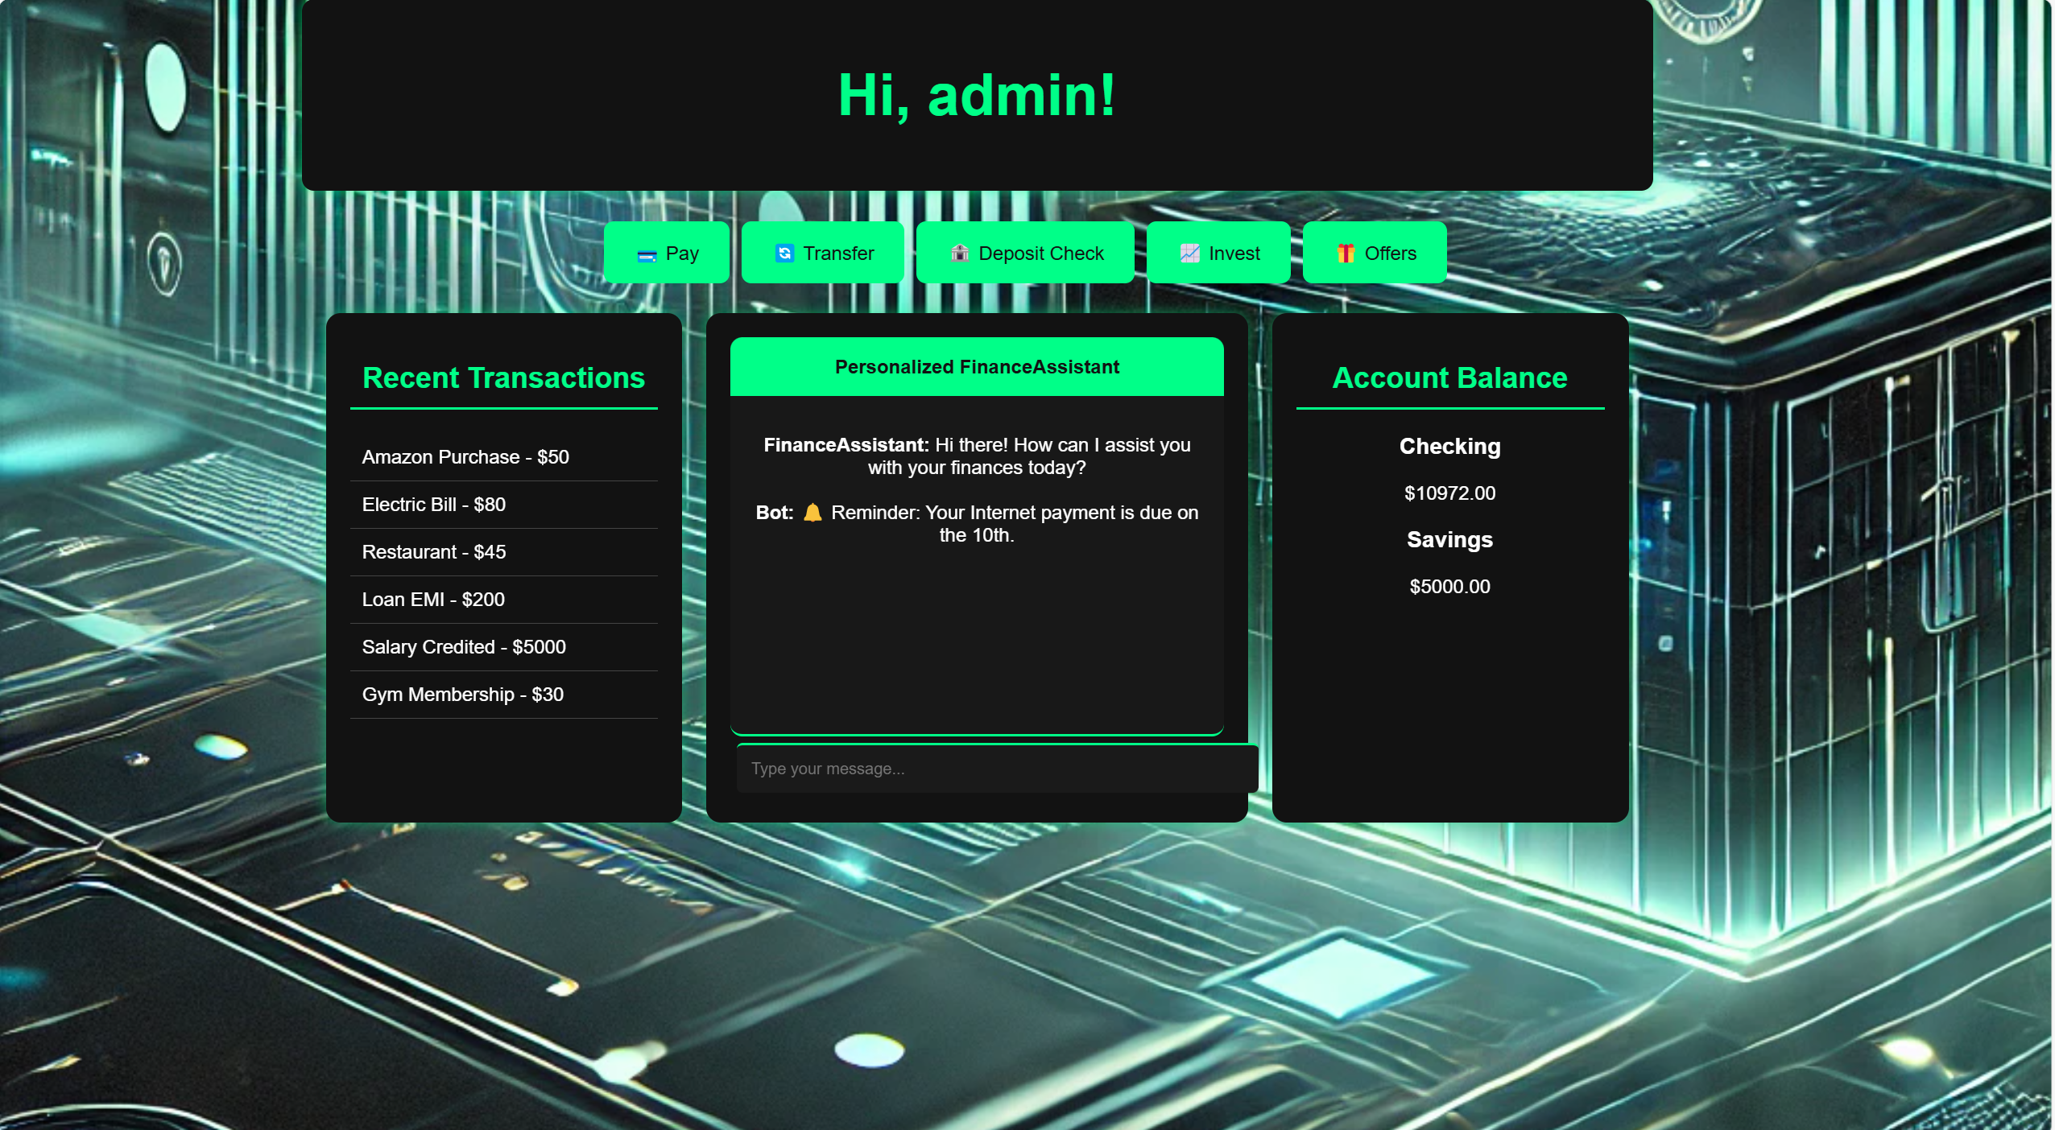Click the chart icon on Invest
This screenshot has height=1130, width=2055.
1189,254
